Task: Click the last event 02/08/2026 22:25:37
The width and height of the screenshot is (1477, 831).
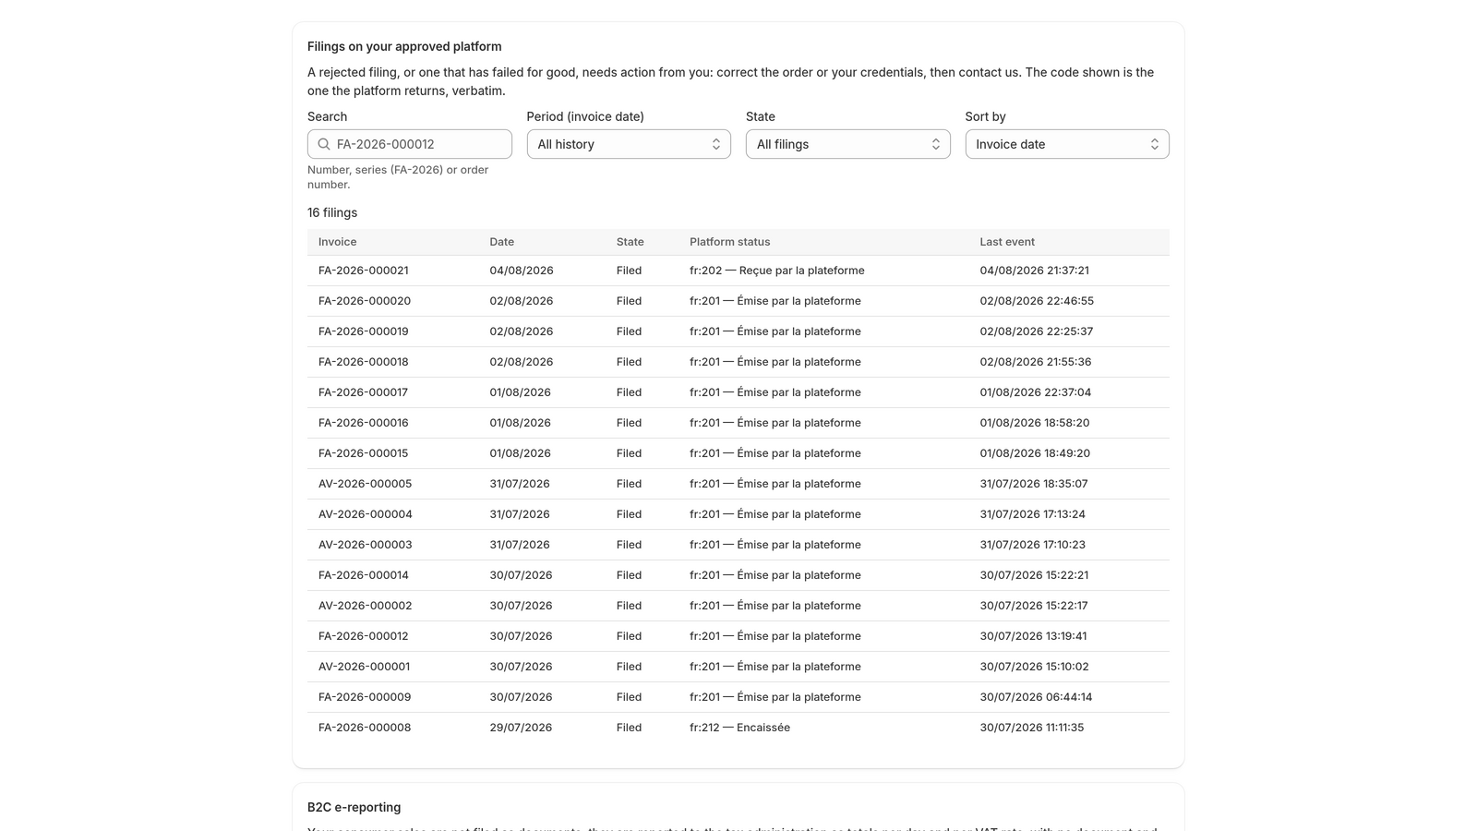Action: (x=1037, y=331)
